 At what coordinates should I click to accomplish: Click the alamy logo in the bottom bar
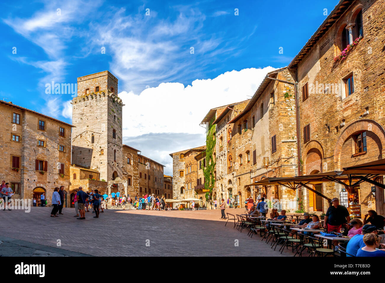pos(30,270)
